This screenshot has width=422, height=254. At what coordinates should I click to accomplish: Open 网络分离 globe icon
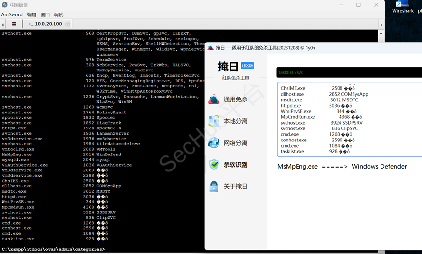click(x=214, y=143)
